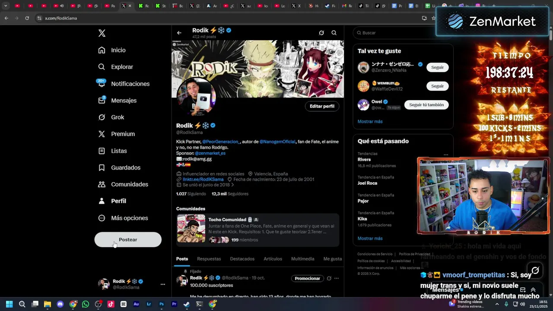Open Photoshop from the taskbar
Image resolution: width=553 pixels, height=311 pixels.
click(x=162, y=304)
